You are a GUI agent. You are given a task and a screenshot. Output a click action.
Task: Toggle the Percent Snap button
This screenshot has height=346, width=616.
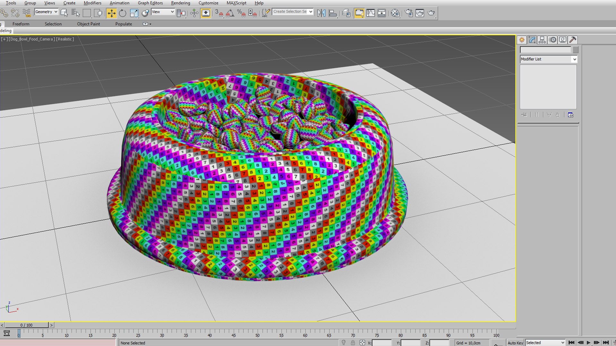[x=241, y=13]
